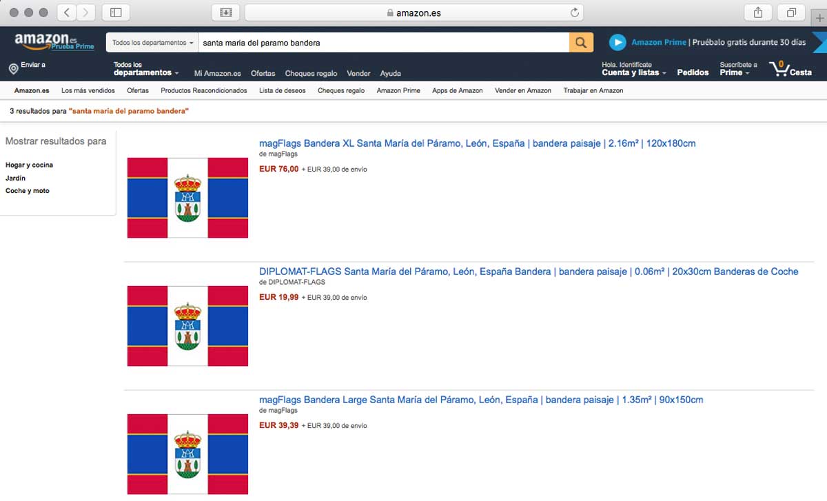Click the DIPLOMAT-FLAGS flag thumbnail
827x501 pixels.
pyautogui.click(x=187, y=326)
